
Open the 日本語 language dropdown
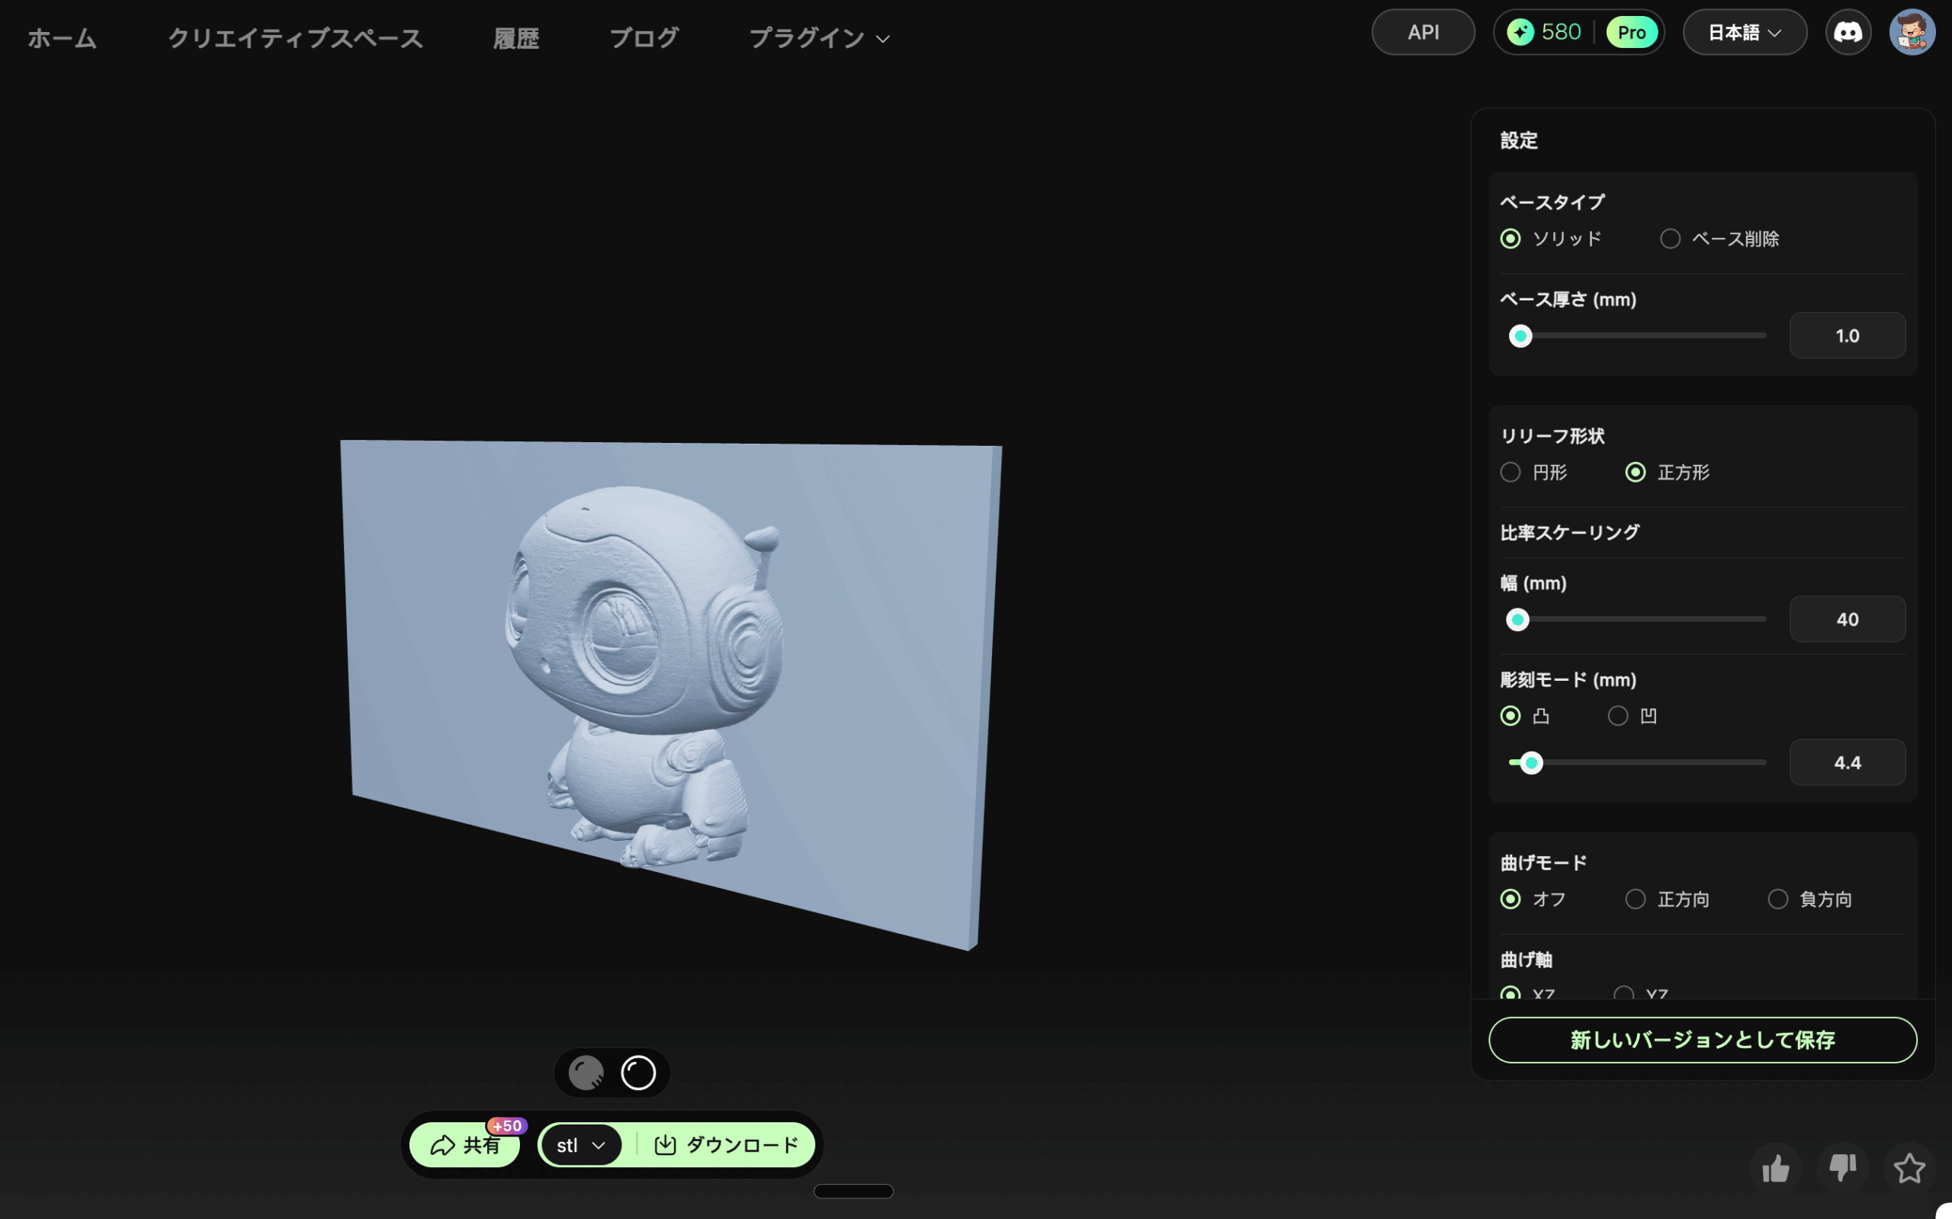pos(1744,32)
